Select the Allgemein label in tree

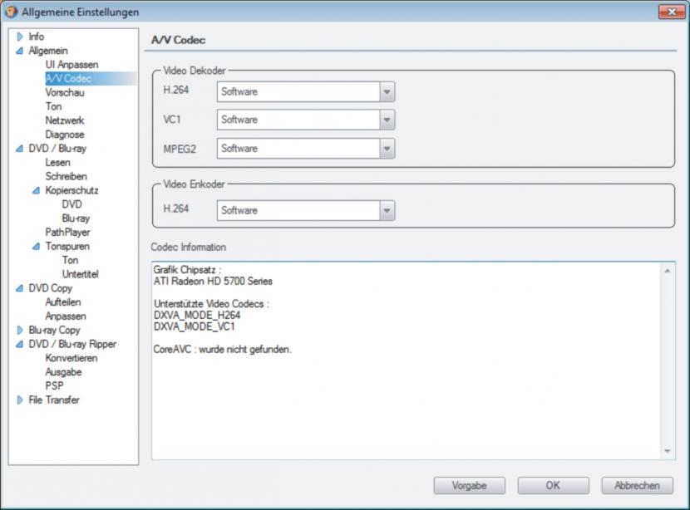[x=48, y=51]
